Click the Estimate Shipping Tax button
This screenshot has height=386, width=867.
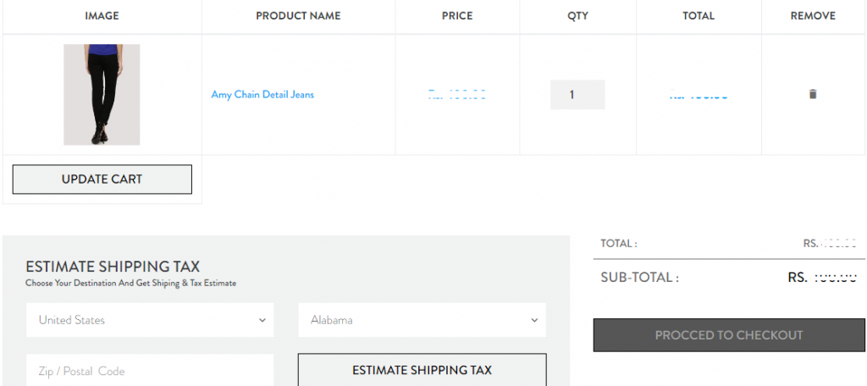(x=422, y=370)
